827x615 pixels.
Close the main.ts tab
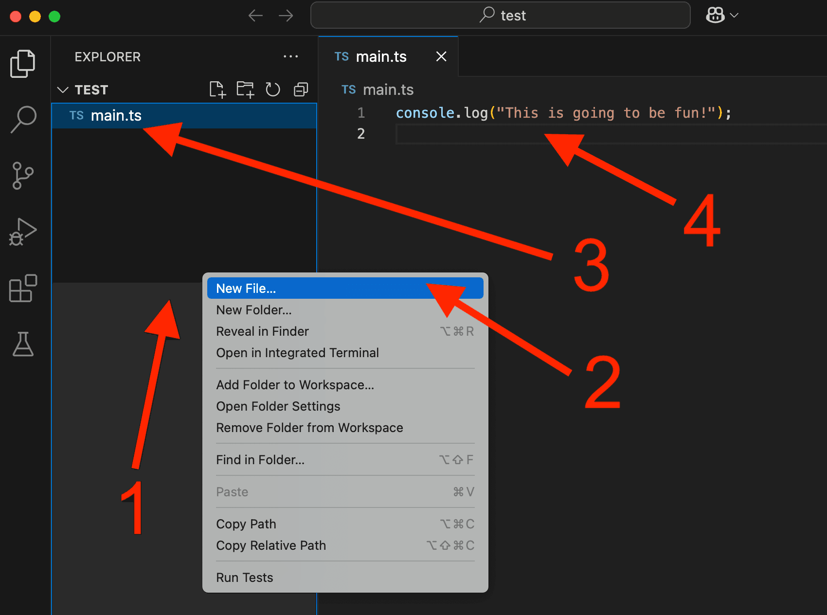(441, 56)
